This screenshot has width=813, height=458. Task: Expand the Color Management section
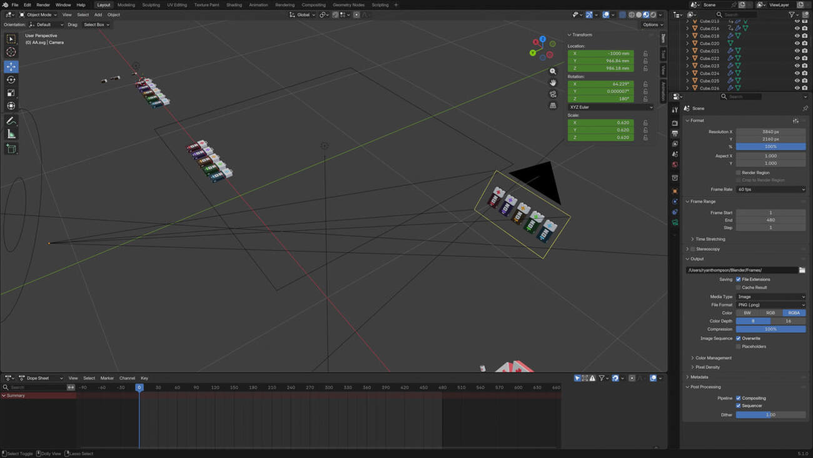[x=713, y=358]
